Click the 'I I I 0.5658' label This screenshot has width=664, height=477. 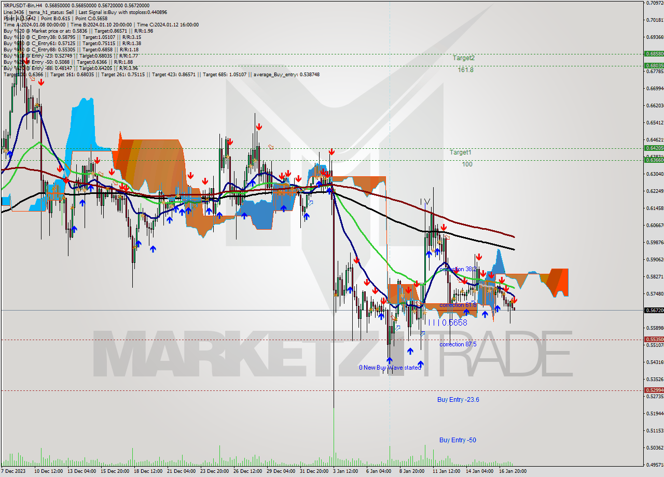[x=447, y=322]
